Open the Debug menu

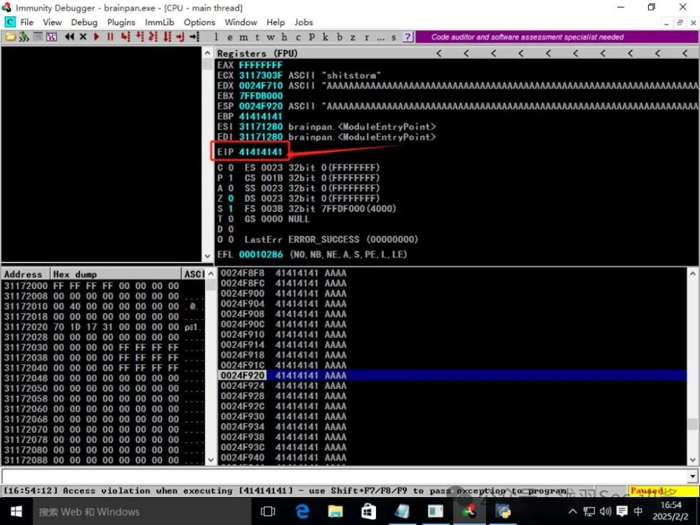pos(84,22)
